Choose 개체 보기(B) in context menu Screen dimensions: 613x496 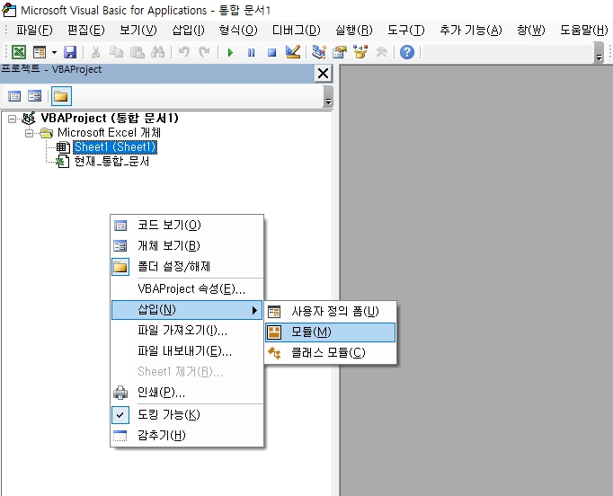tap(187, 246)
